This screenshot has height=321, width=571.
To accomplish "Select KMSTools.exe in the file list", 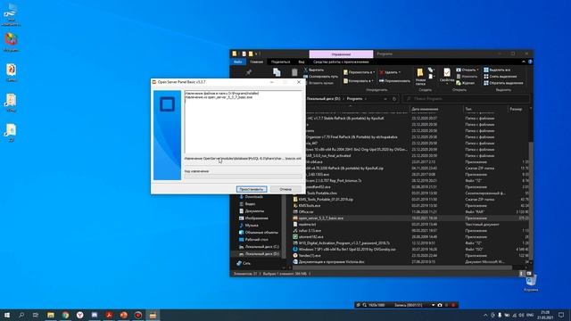I will pos(310,206).
